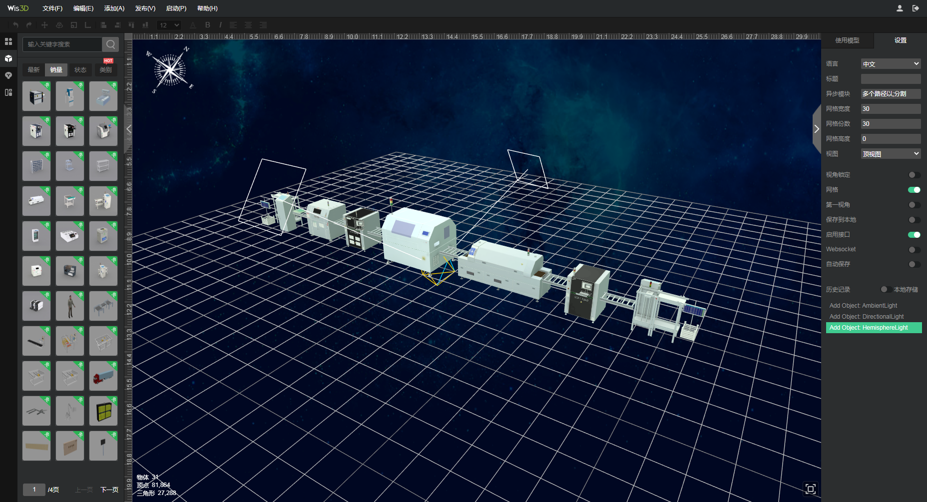Viewport: 927px width, 502px height.
Task: Toggle bold text formatting
Action: (208, 25)
